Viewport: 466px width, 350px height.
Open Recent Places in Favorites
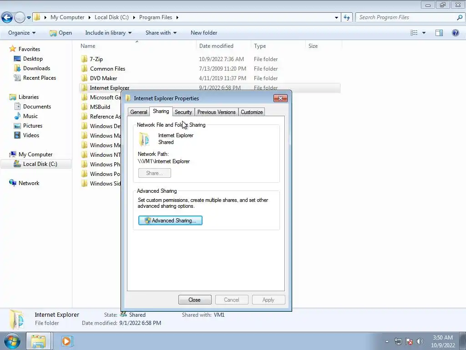pos(35,77)
